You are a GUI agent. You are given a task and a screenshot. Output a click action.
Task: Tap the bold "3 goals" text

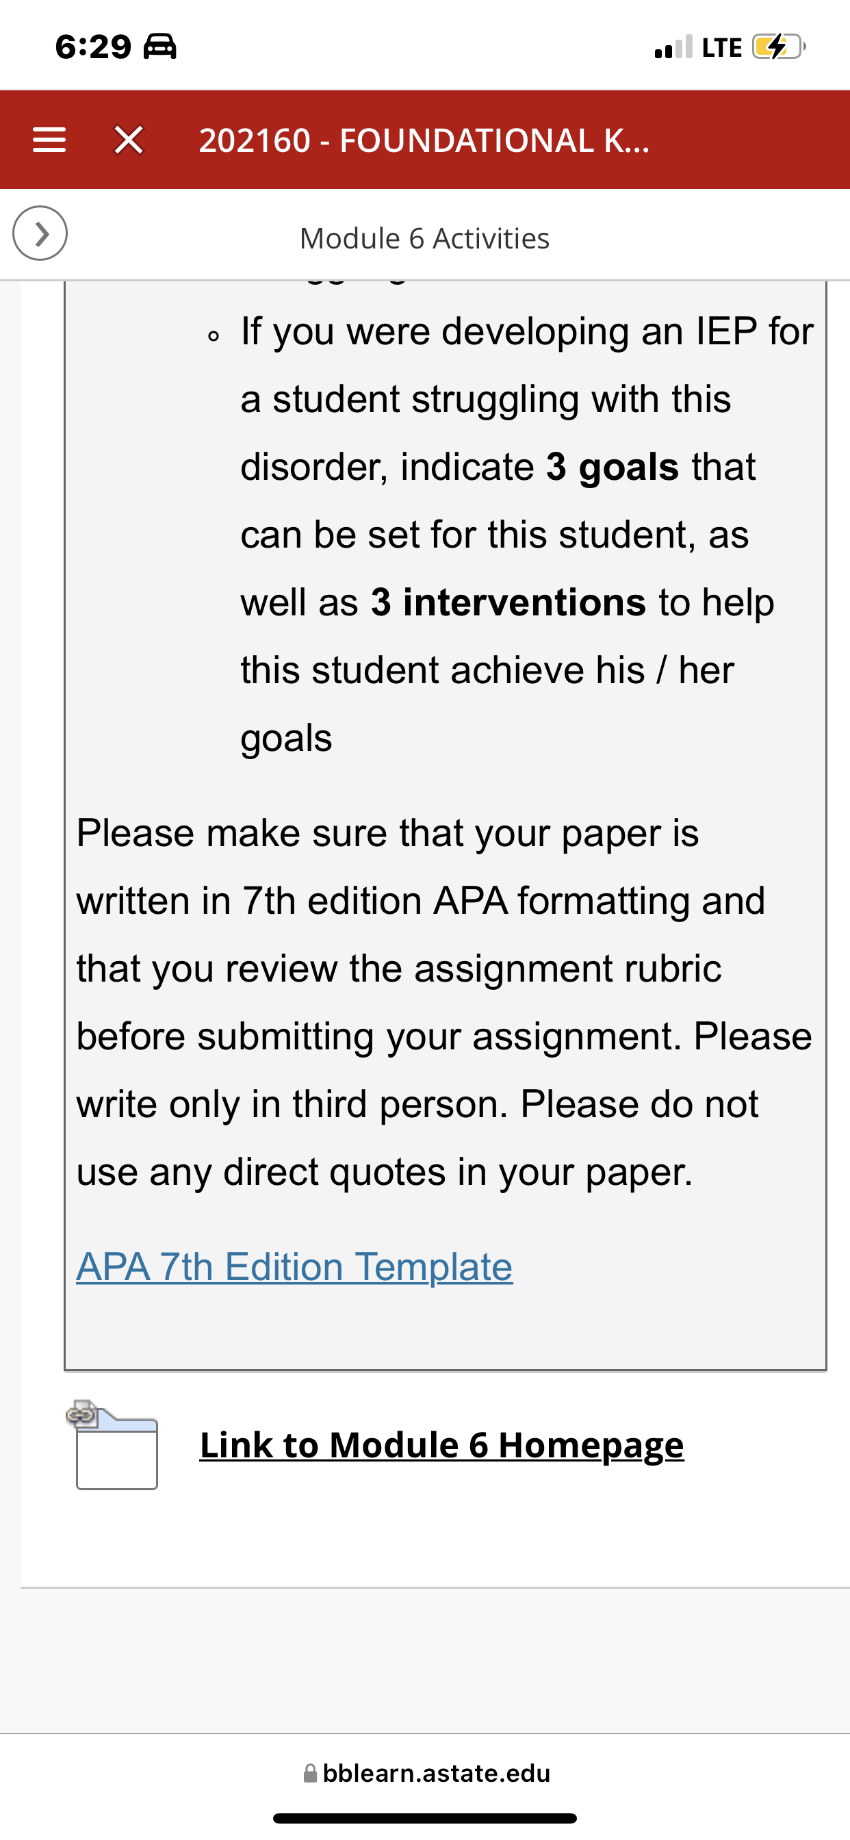pyautogui.click(x=612, y=466)
